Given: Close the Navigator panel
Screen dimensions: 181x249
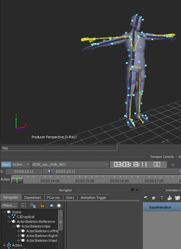Looking at the screenshot, I should 137,190.
